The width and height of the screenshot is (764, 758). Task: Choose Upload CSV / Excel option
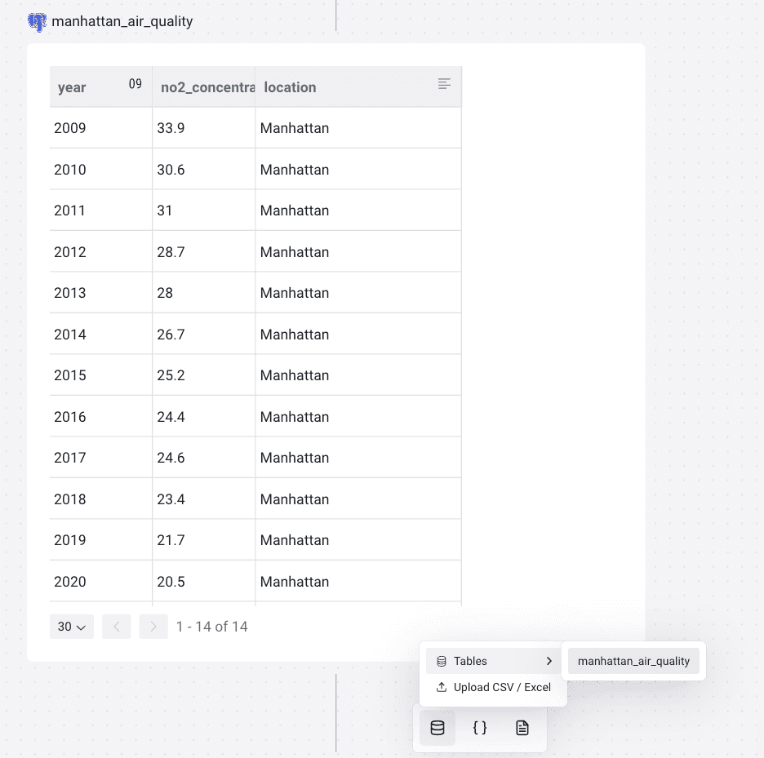pos(502,687)
